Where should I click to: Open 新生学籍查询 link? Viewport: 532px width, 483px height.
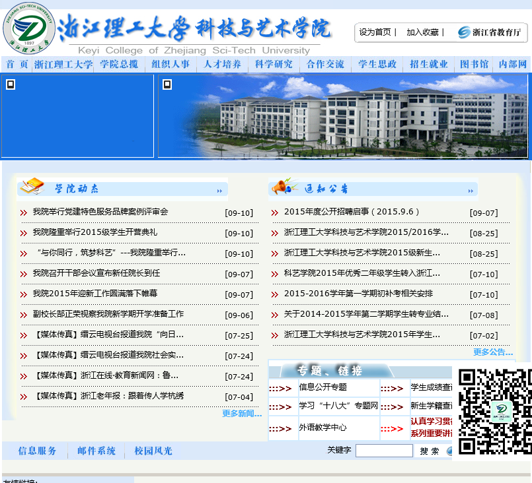point(432,405)
